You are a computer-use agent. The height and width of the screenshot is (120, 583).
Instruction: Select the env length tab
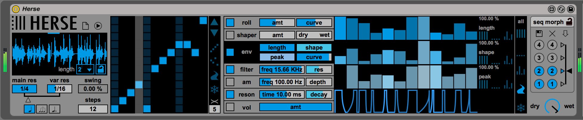pyautogui.click(x=277, y=48)
